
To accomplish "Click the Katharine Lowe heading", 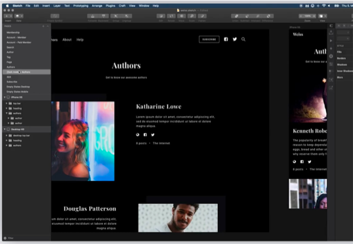I will [159, 107].
